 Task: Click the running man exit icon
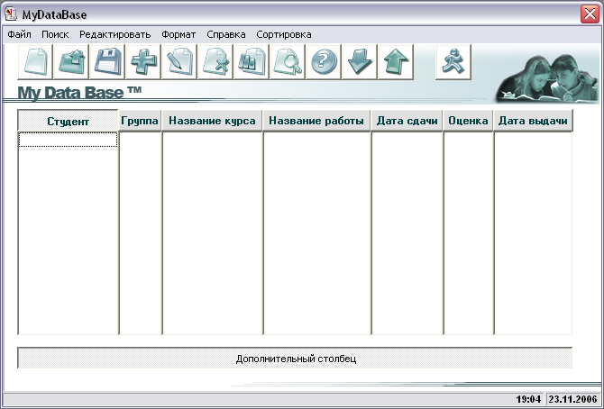coord(453,62)
